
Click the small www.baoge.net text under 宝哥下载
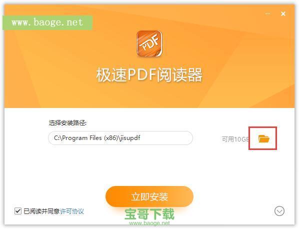pos(149,223)
